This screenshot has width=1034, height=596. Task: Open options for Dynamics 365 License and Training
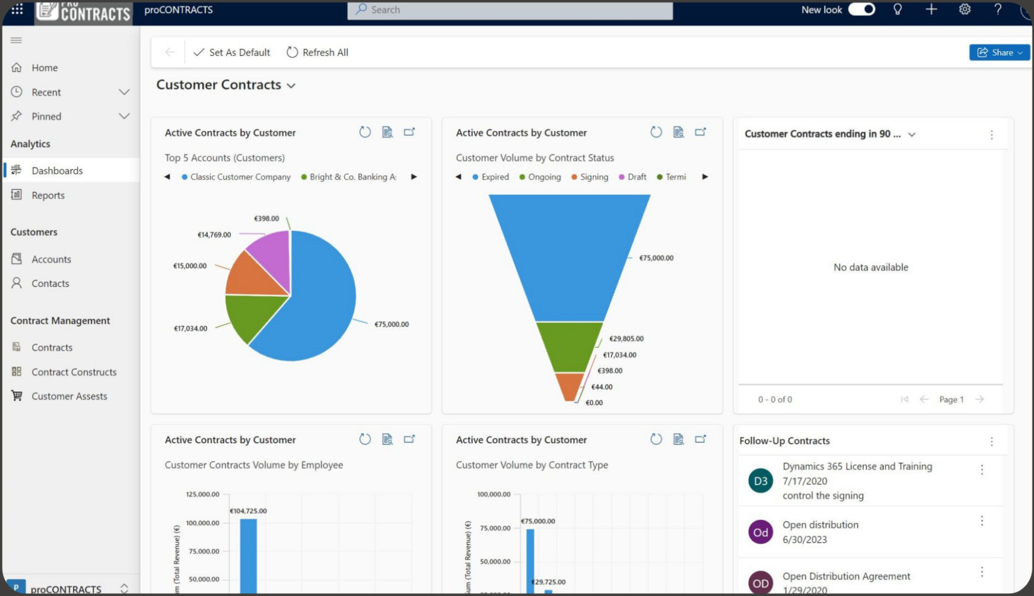click(982, 470)
